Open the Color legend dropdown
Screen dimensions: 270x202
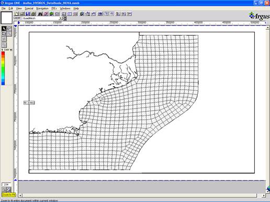(x=11, y=50)
